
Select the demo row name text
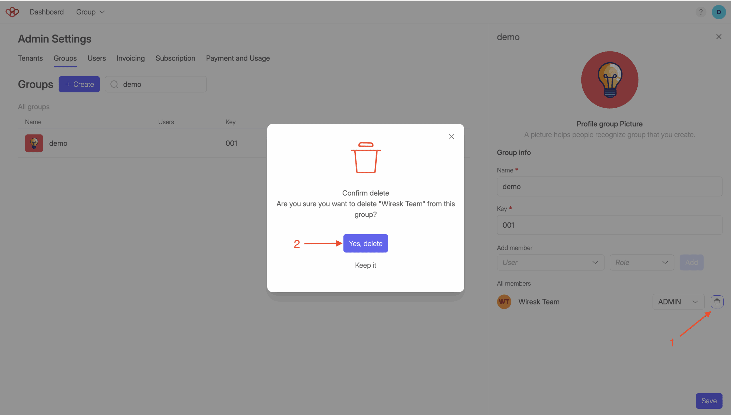point(58,143)
